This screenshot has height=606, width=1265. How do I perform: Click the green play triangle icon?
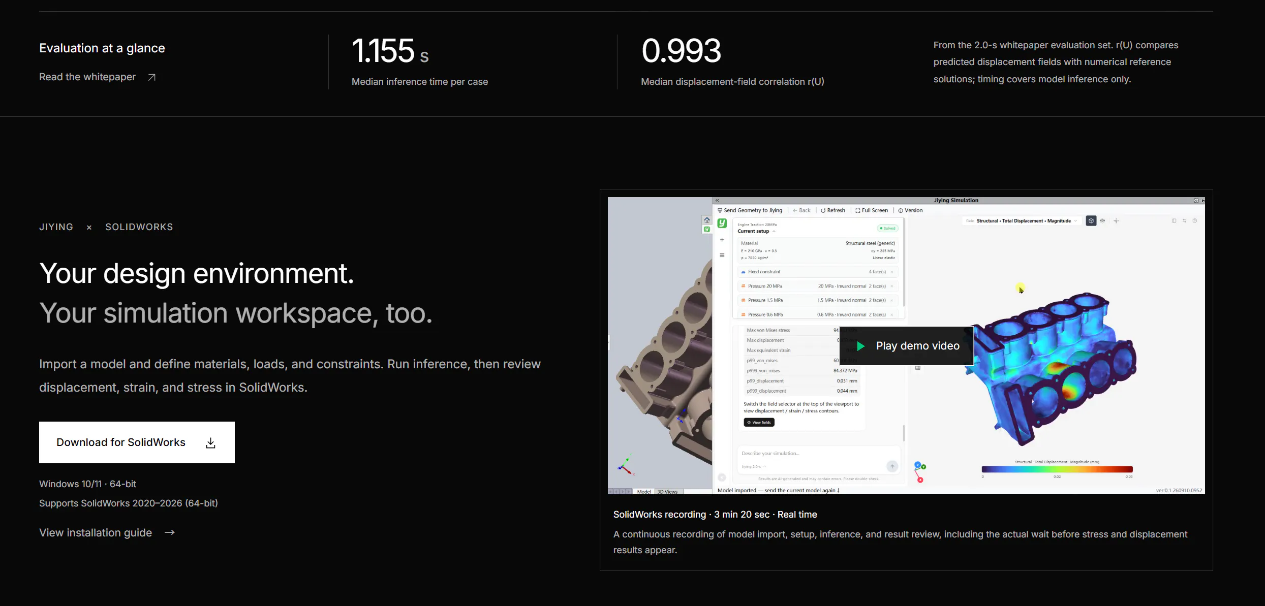click(x=861, y=346)
